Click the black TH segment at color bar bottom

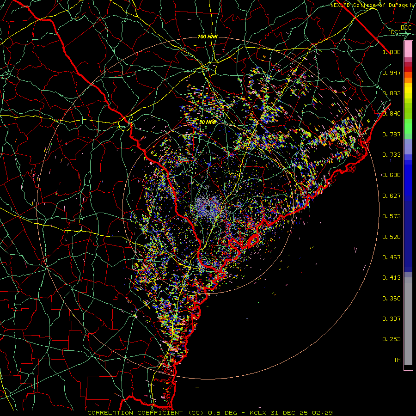[x=408, y=367]
